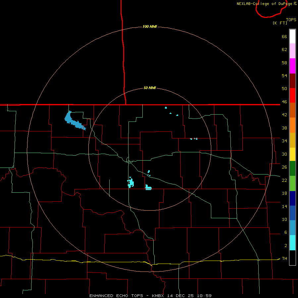This screenshot has height=298, width=298.
Task: Select the dark green legend swatch near 26
Action: click(x=292, y=169)
